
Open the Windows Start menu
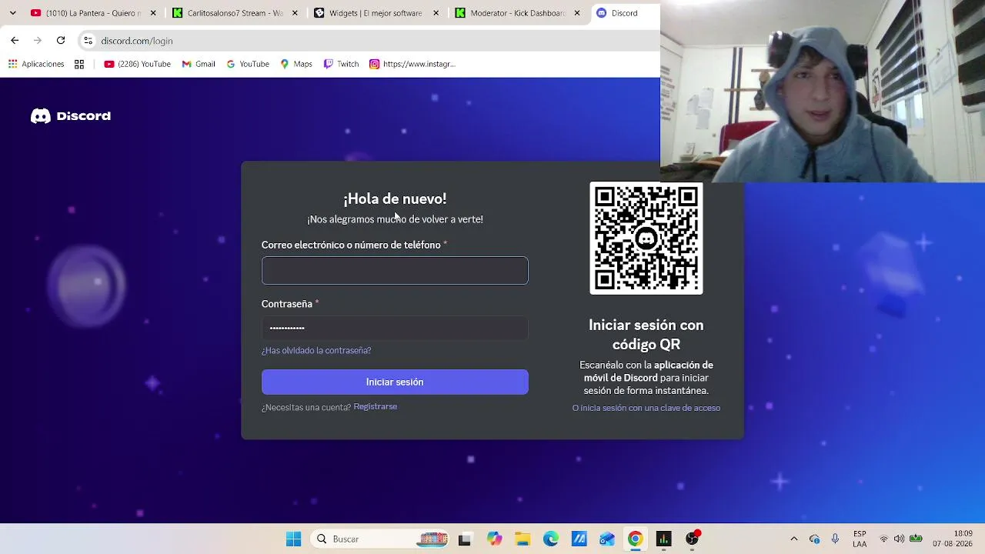pos(294,539)
